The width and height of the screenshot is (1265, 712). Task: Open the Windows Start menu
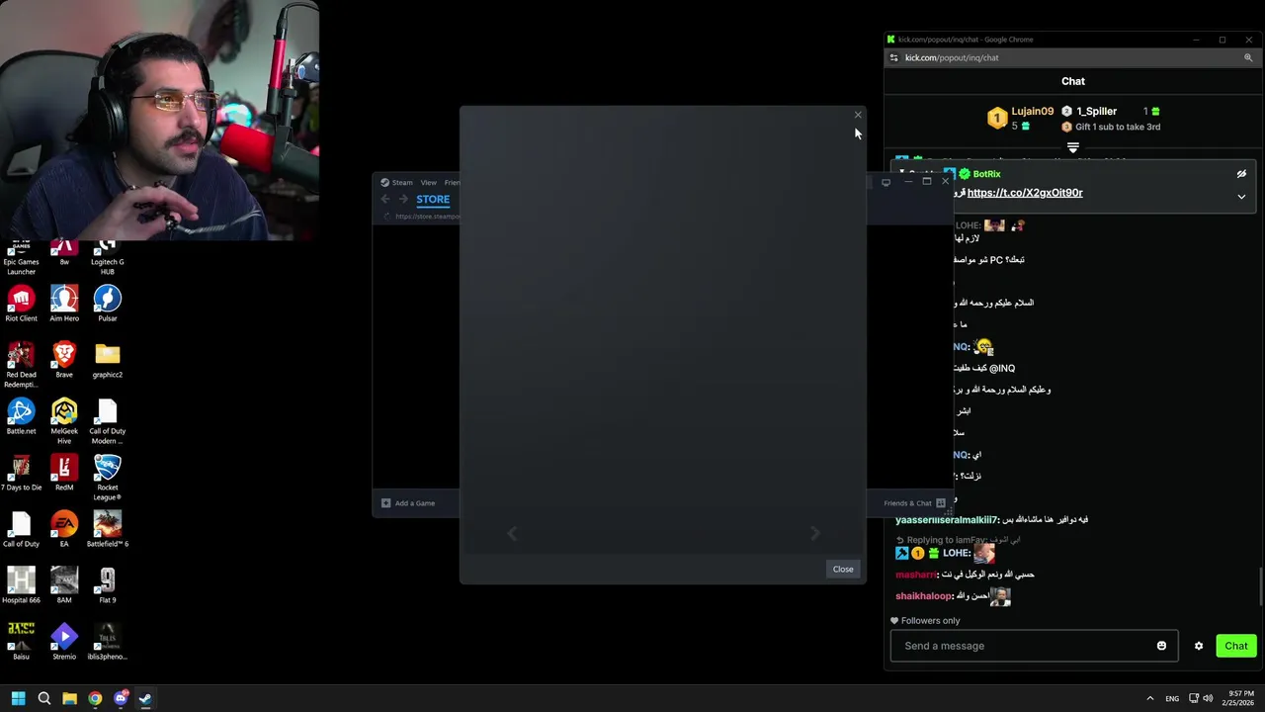(18, 699)
